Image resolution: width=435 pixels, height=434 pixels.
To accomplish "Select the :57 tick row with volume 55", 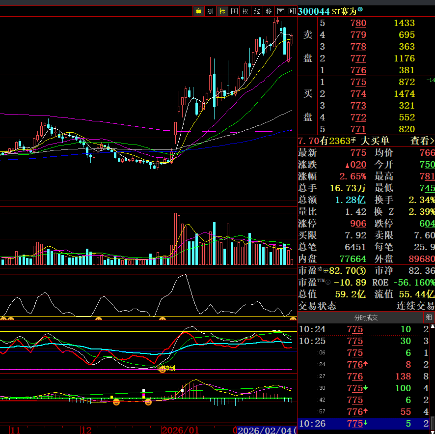I will click(364, 412).
